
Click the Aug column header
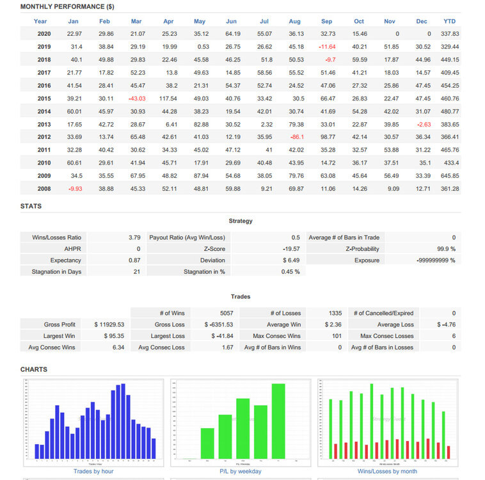tap(294, 21)
